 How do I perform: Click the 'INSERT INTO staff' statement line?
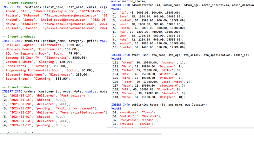pyautogui.click(x=180, y=55)
